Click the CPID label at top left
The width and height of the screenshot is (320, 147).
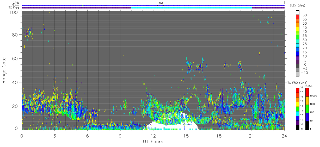click(x=15, y=3)
